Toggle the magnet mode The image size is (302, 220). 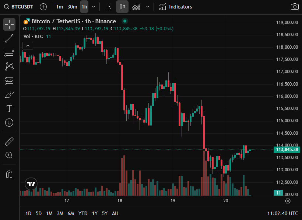9,174
